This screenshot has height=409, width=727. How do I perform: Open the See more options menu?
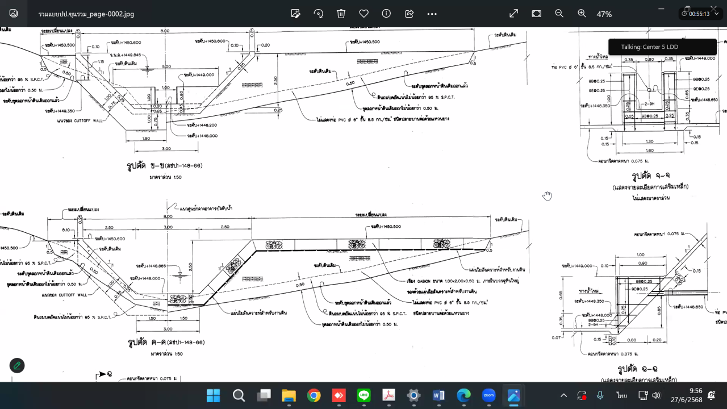[x=432, y=14]
